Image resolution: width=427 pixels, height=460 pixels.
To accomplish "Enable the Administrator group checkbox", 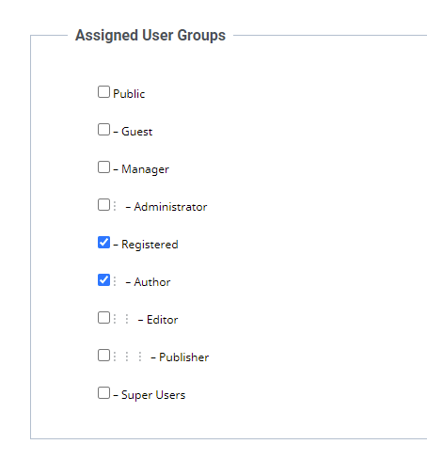I will point(103,205).
